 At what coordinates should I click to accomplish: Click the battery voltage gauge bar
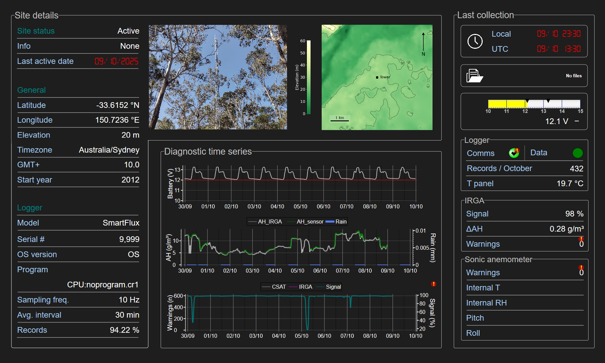coord(534,104)
